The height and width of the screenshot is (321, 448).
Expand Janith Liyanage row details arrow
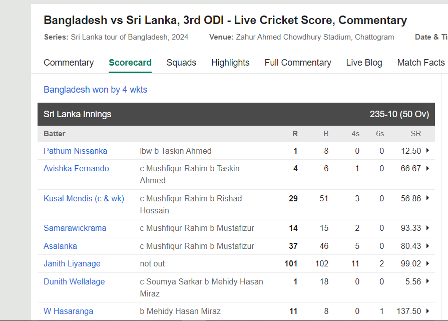427,263
